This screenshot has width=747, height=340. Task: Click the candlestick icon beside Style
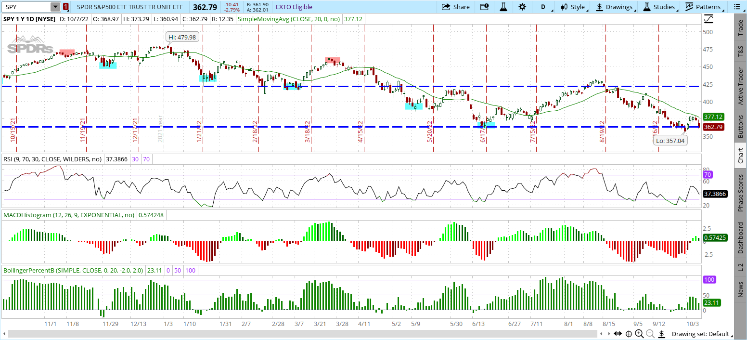coord(564,7)
